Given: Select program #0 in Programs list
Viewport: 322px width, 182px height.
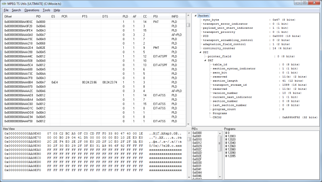Looking at the screenshot, I should (227, 133).
